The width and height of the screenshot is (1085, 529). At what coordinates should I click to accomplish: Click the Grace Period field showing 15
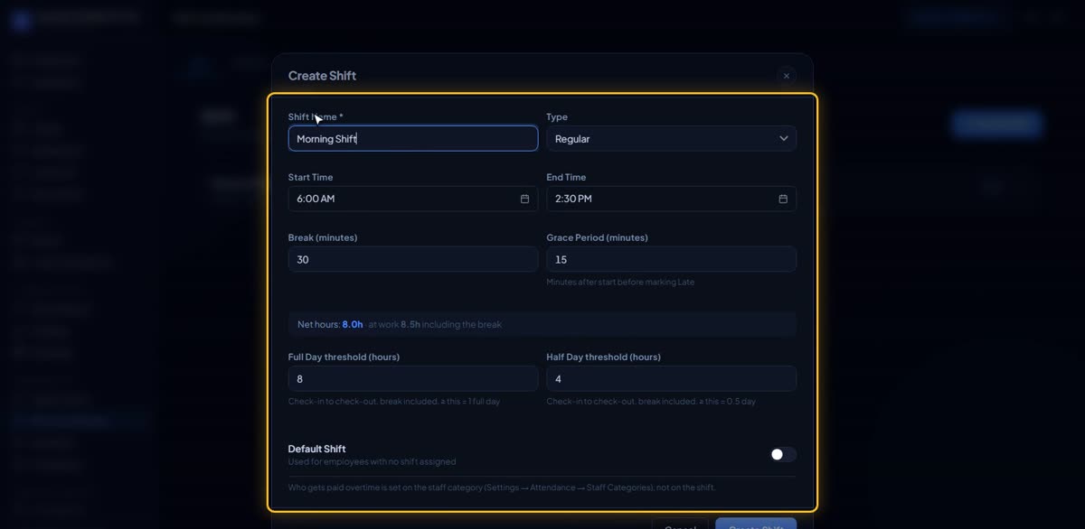(671, 259)
